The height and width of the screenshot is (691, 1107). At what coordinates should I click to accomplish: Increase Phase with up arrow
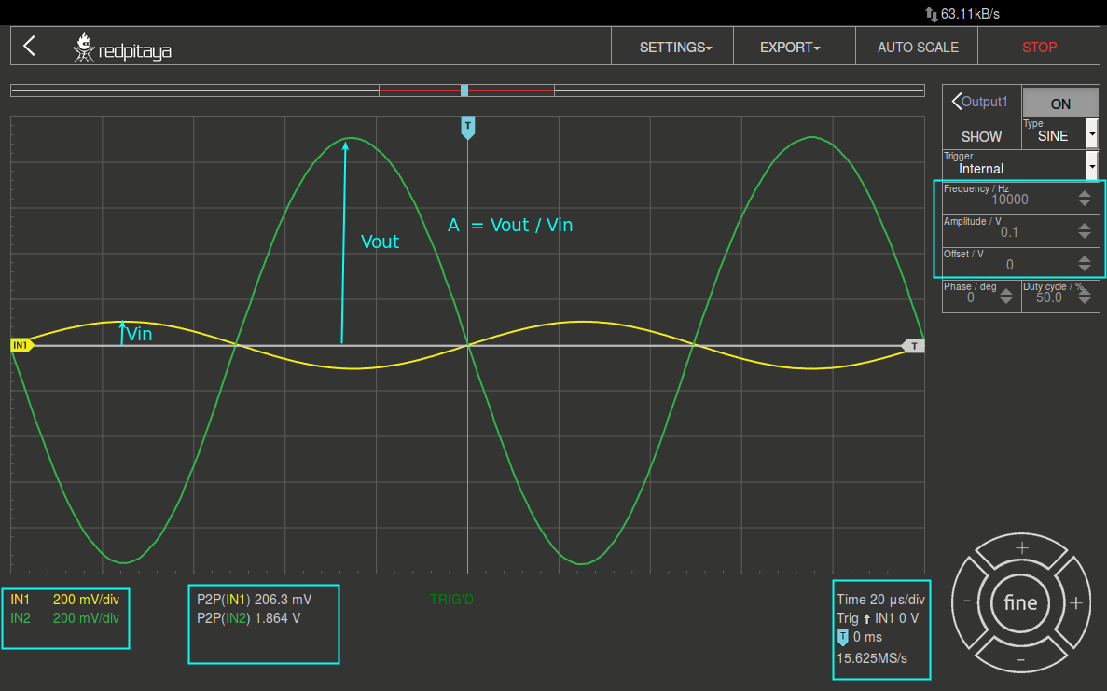tap(1006, 292)
